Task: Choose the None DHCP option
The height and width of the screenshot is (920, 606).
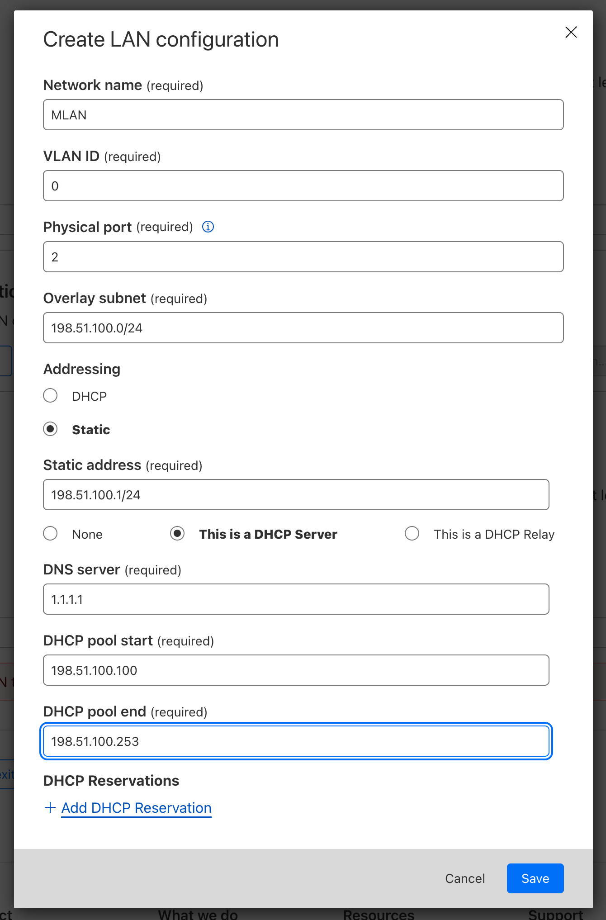Action: point(50,534)
